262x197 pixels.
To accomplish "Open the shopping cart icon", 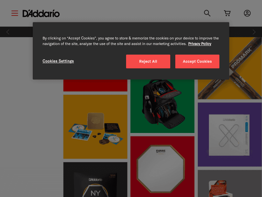I will (227, 13).
